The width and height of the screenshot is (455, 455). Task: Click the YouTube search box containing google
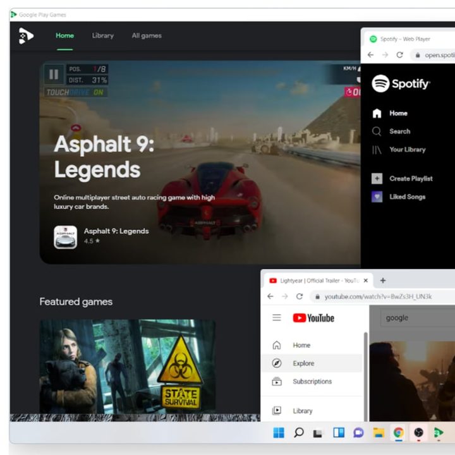click(x=418, y=318)
